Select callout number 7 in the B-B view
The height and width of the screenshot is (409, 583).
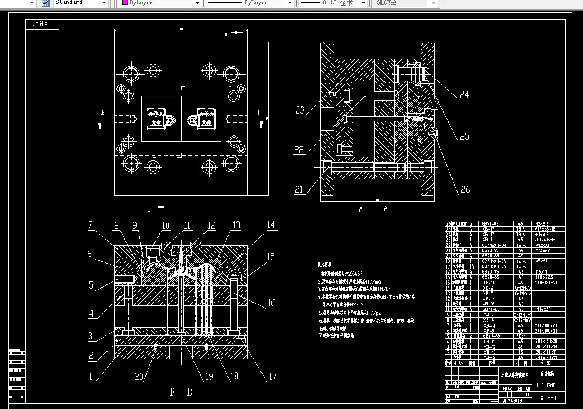pos(90,225)
